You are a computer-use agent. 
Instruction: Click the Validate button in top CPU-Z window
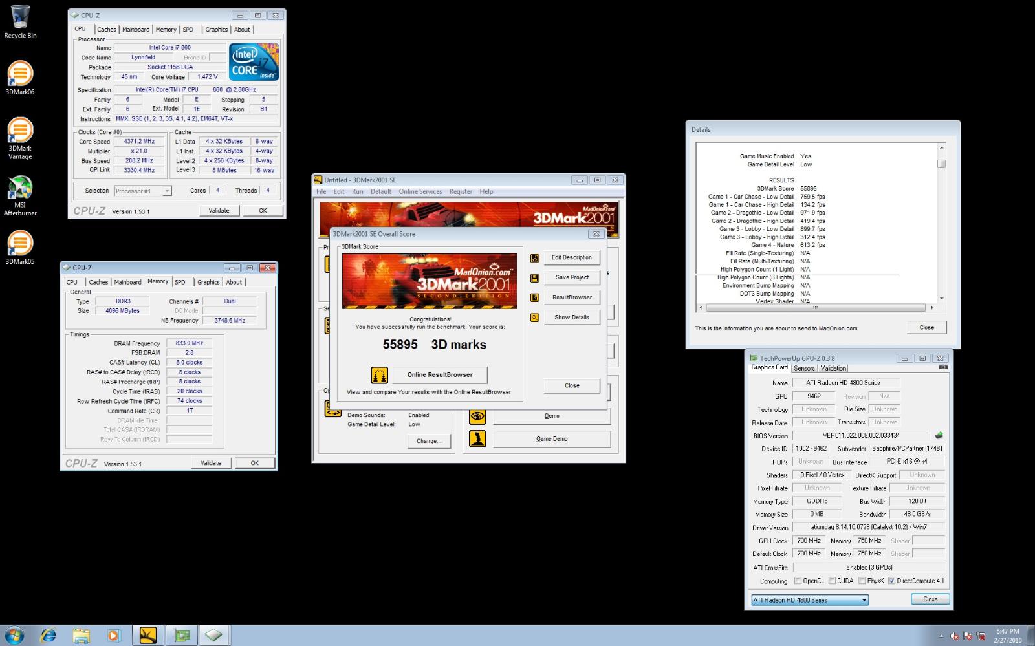pos(219,210)
